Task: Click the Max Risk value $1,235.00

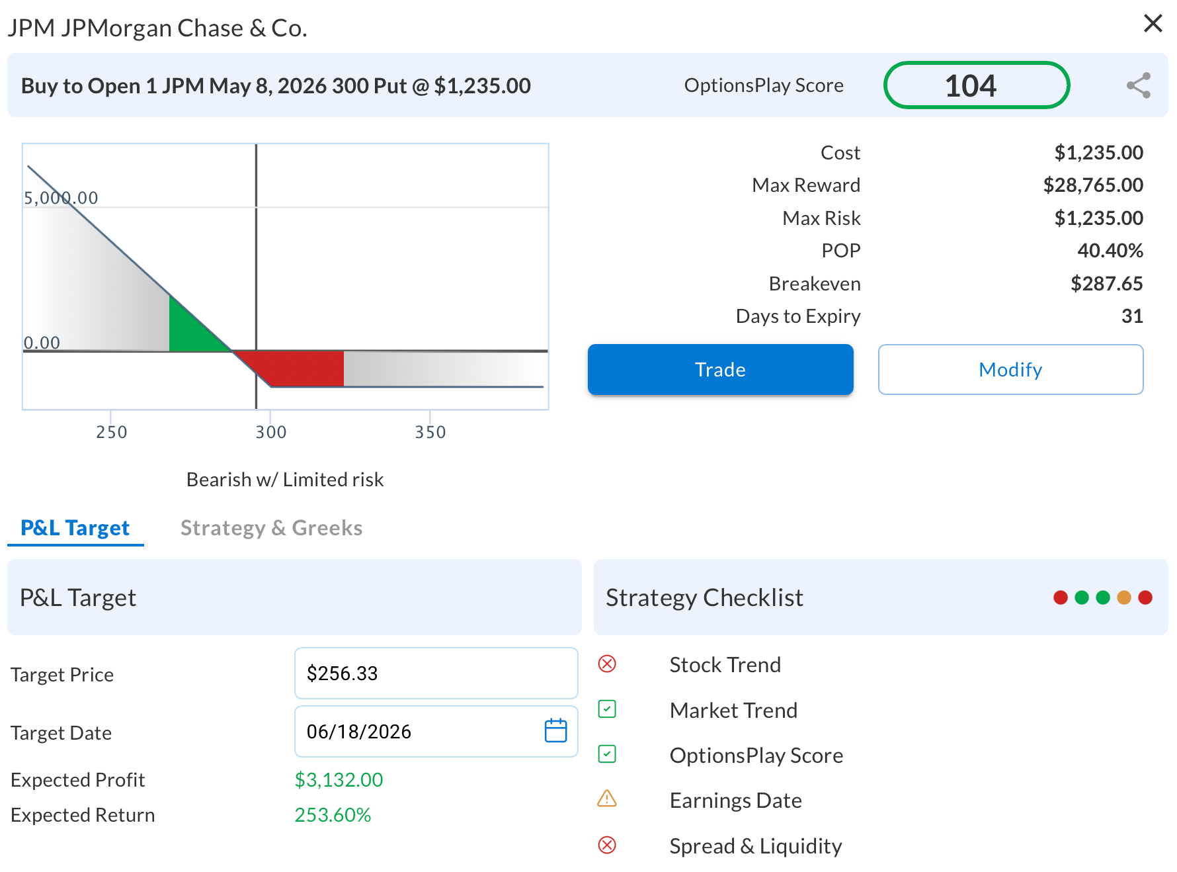Action: (1099, 218)
